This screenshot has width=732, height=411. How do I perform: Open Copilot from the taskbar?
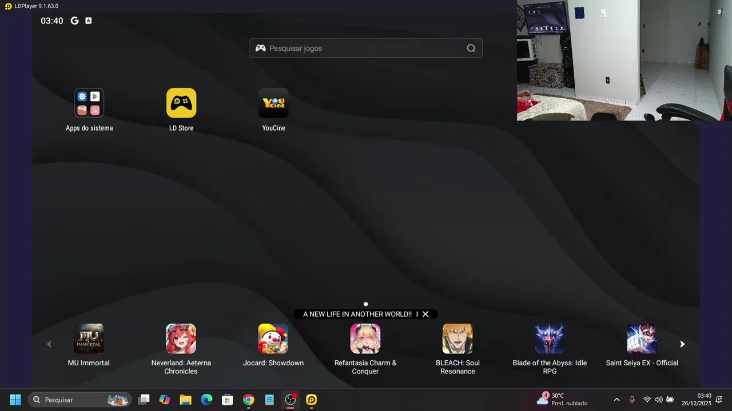point(165,400)
